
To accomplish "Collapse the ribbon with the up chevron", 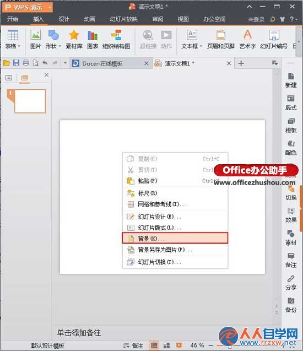I will [x=250, y=7].
